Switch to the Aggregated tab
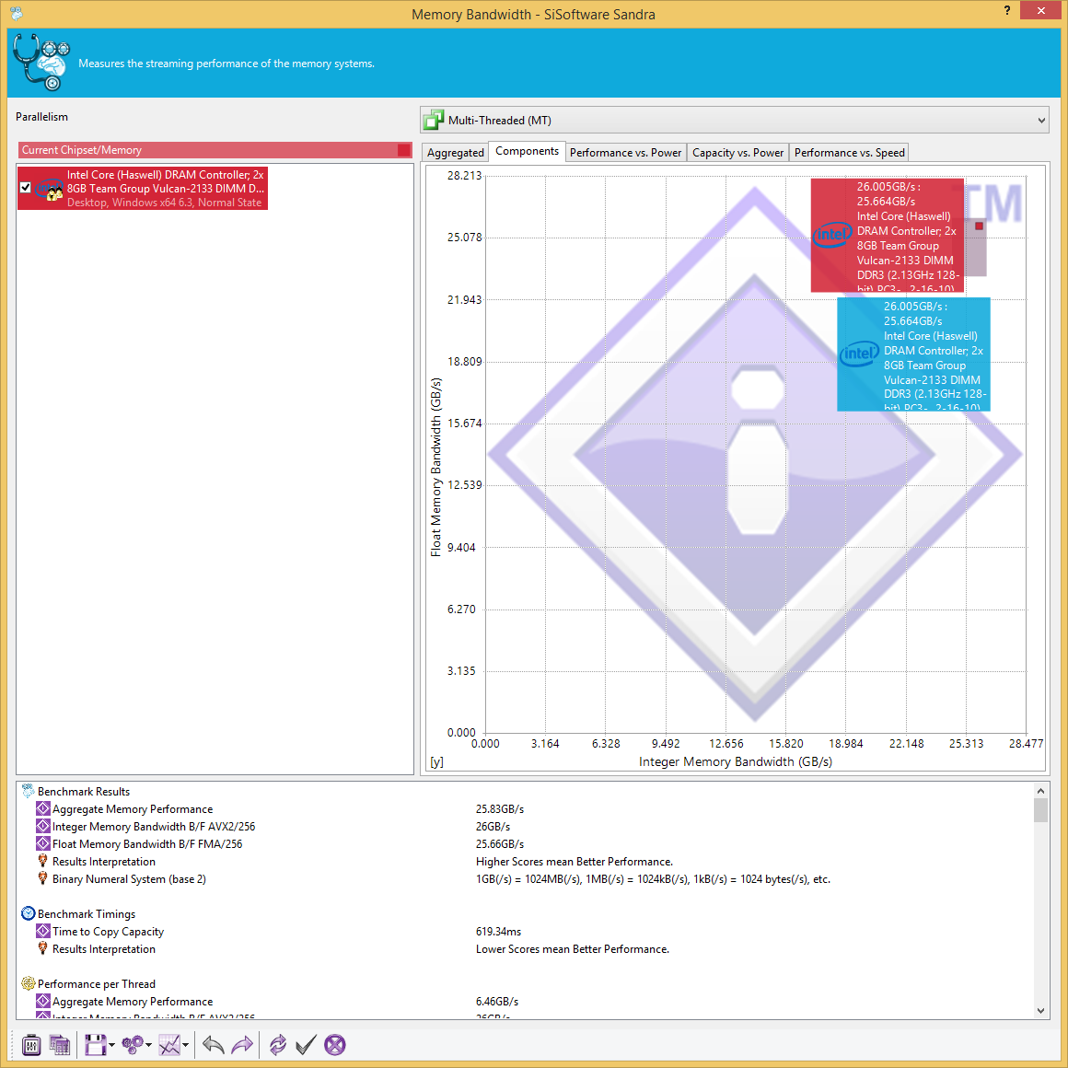The width and height of the screenshot is (1068, 1068). point(455,153)
